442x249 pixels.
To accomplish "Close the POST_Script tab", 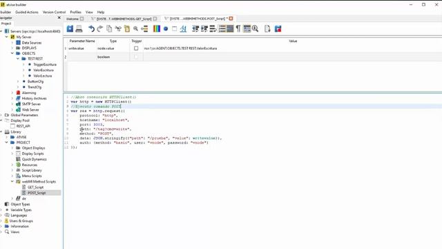I will pos(231,19).
